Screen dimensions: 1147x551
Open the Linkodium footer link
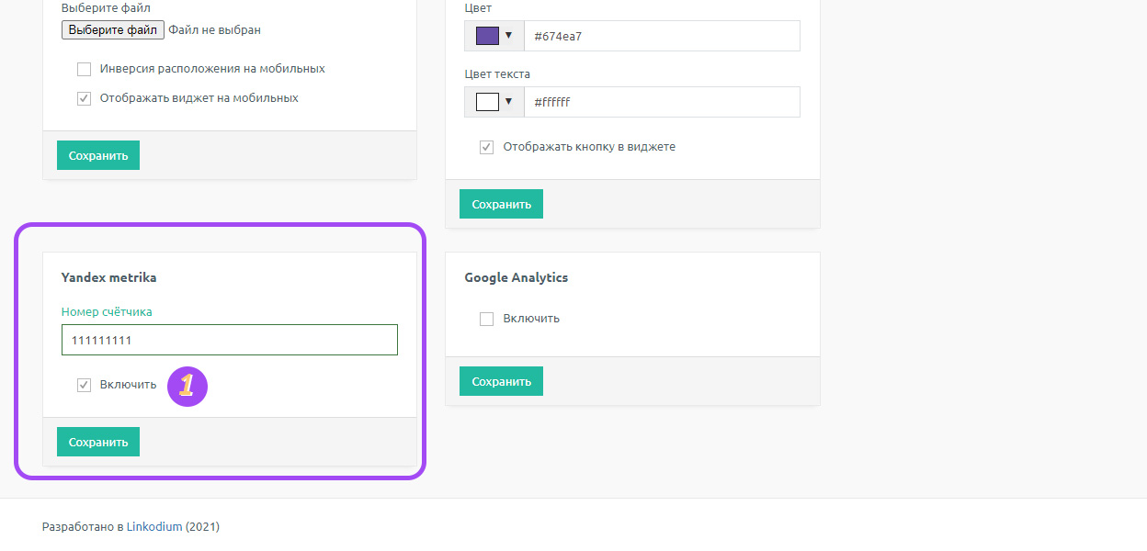coord(154,527)
